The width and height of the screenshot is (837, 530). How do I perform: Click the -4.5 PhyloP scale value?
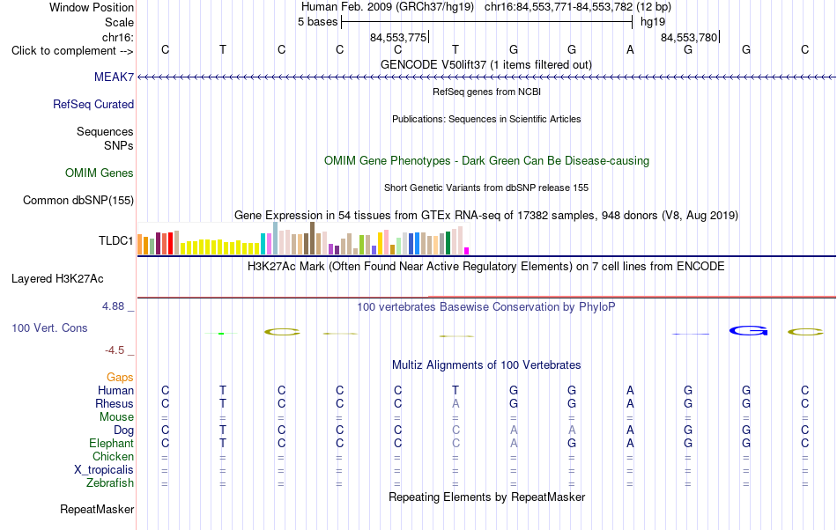(115, 350)
